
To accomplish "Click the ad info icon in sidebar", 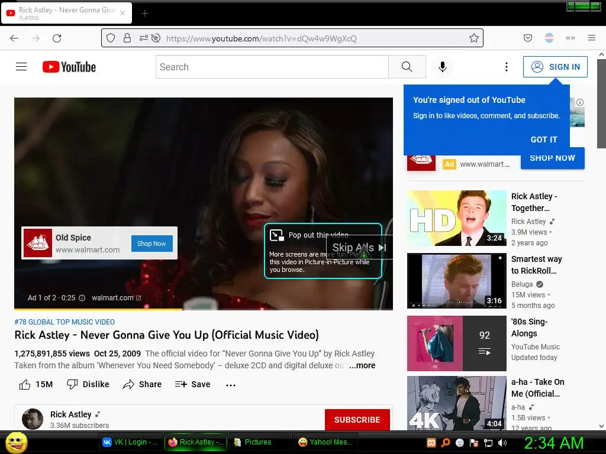I will pos(580,102).
